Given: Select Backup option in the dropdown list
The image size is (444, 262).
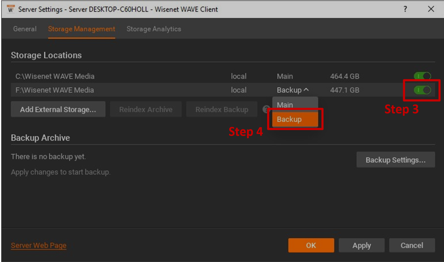Looking at the screenshot, I should pyautogui.click(x=295, y=119).
